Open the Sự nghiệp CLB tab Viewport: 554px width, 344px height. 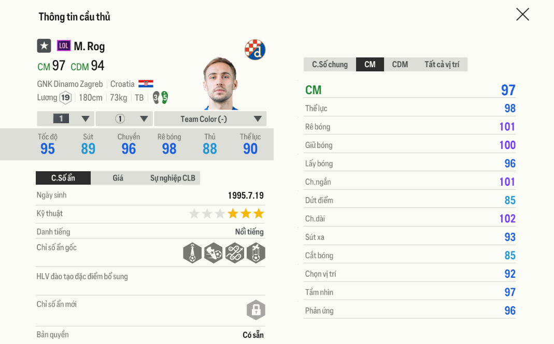coord(173,178)
